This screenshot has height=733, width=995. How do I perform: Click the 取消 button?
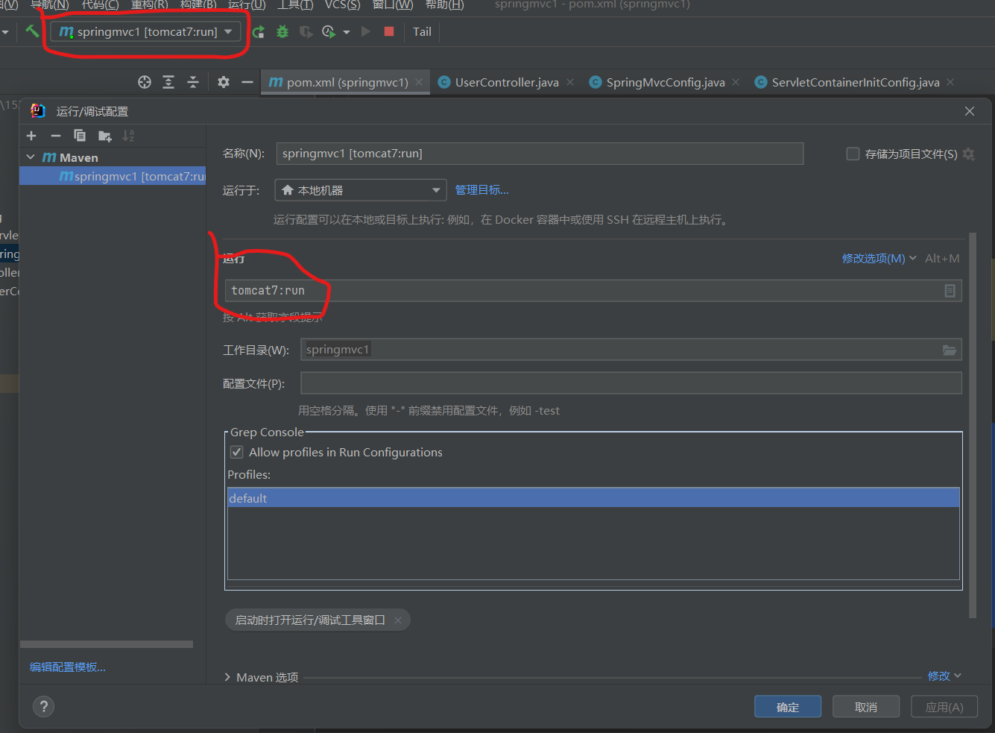[866, 707]
